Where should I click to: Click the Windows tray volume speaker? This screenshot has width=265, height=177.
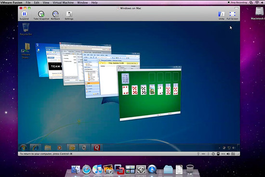pos(234,148)
